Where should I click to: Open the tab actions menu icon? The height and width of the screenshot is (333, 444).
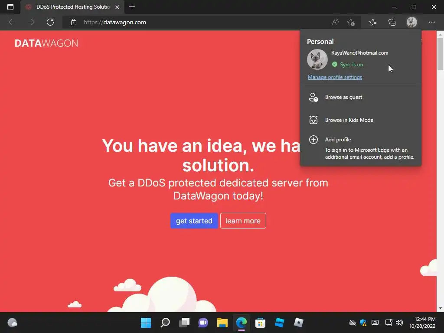10,7
